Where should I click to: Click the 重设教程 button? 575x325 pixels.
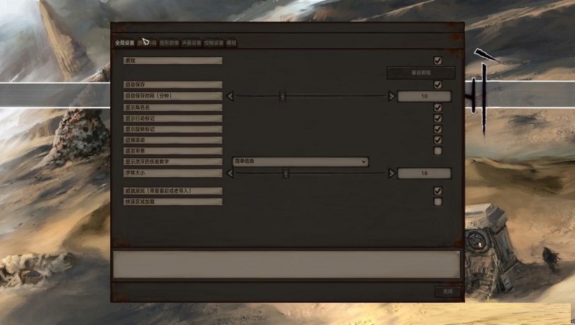[x=421, y=73]
